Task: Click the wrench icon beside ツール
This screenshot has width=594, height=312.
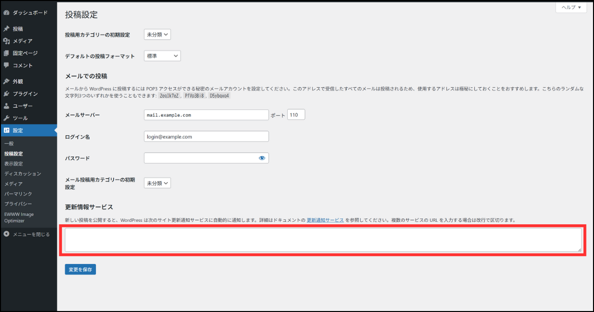Action: [6, 118]
